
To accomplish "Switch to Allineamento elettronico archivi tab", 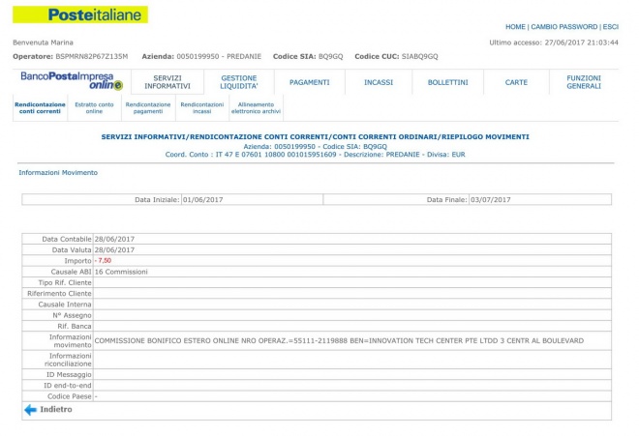I will (256, 108).
